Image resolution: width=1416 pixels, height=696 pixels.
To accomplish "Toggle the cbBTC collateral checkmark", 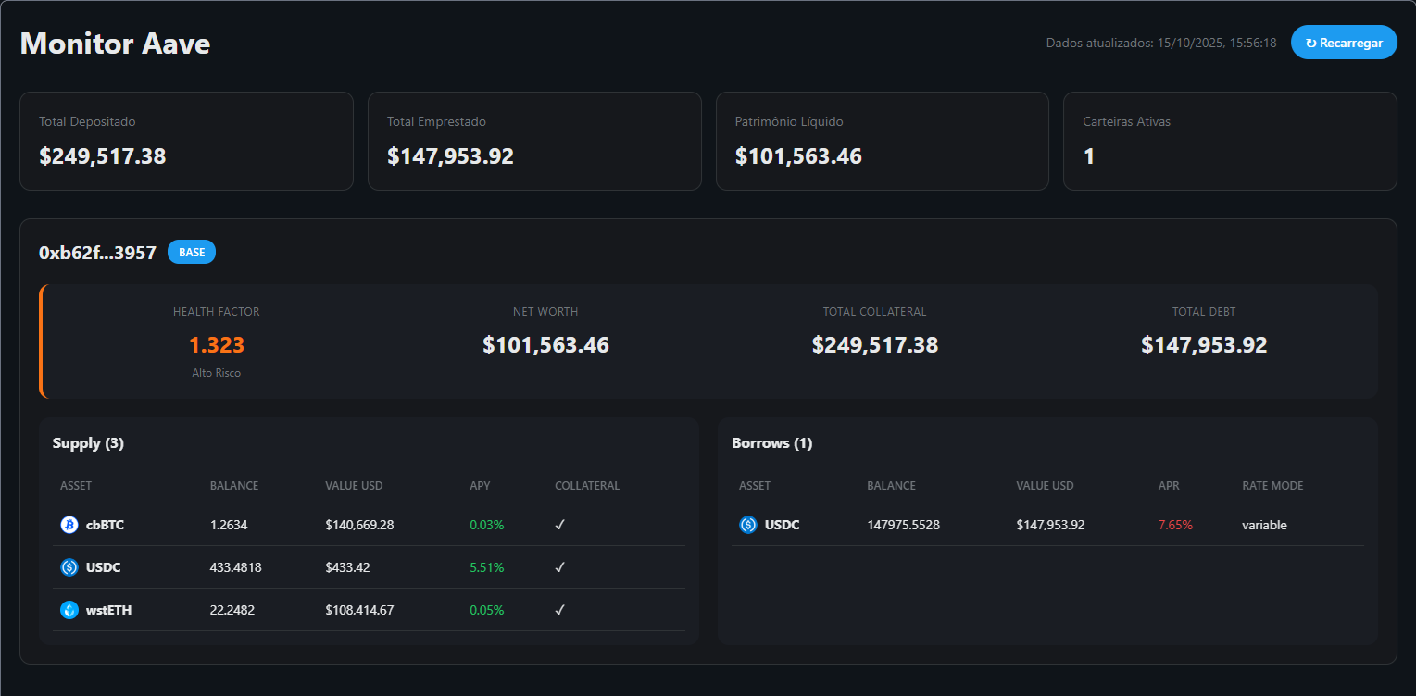I will [559, 525].
